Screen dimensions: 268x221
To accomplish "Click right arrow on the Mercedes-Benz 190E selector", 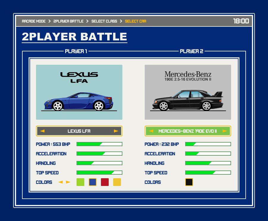I will (225, 131).
